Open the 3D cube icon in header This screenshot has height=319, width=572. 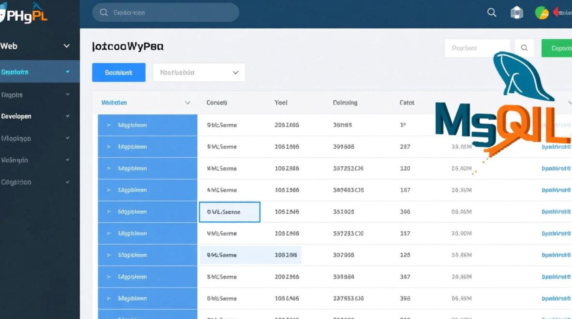pos(516,12)
